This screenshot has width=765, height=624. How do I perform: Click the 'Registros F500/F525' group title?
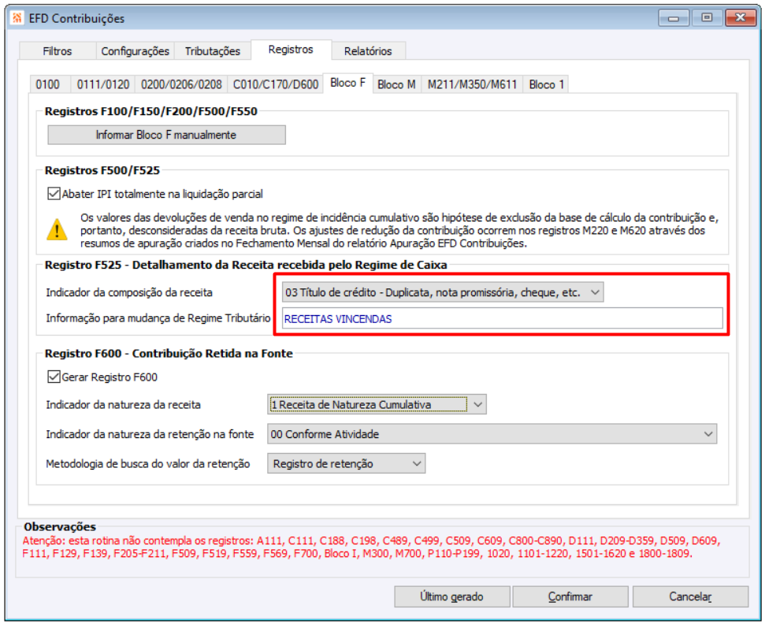(102, 170)
